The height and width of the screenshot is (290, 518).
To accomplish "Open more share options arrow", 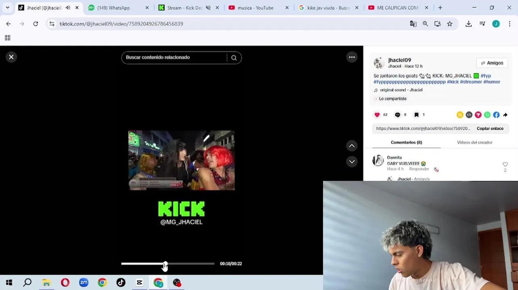I will point(505,115).
